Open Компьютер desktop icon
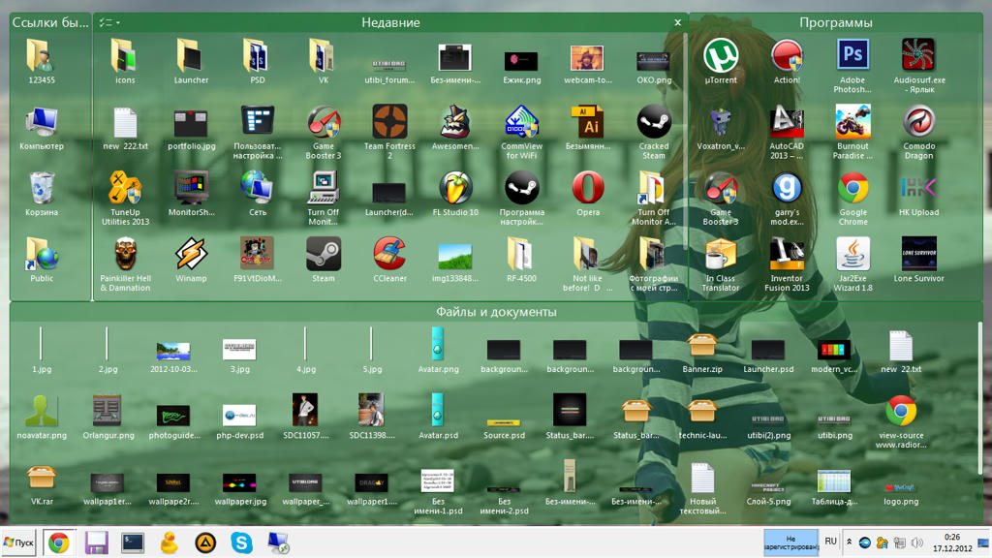992x558 pixels. (42, 127)
